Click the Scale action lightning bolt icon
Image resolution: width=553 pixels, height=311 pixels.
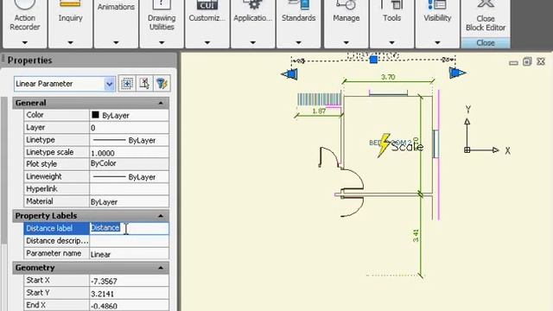pyautogui.click(x=384, y=144)
